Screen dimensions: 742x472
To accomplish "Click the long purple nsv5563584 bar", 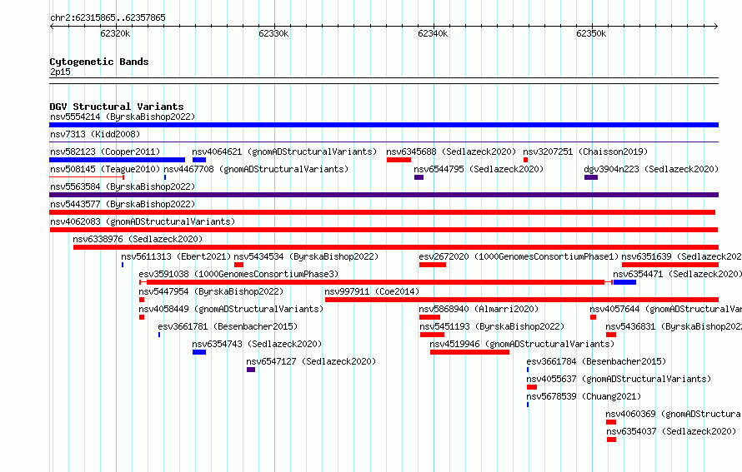I will [384, 195].
